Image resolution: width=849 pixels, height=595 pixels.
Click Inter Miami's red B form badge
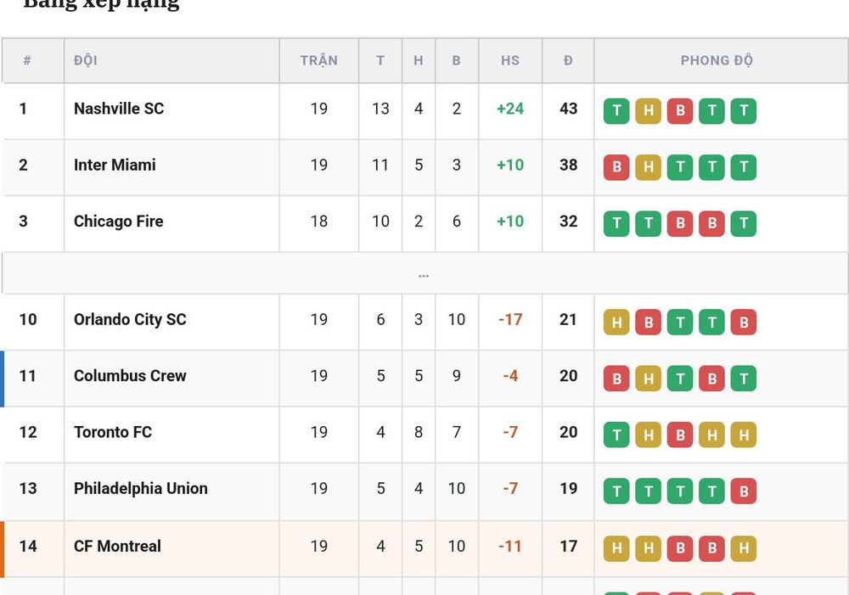click(x=616, y=167)
